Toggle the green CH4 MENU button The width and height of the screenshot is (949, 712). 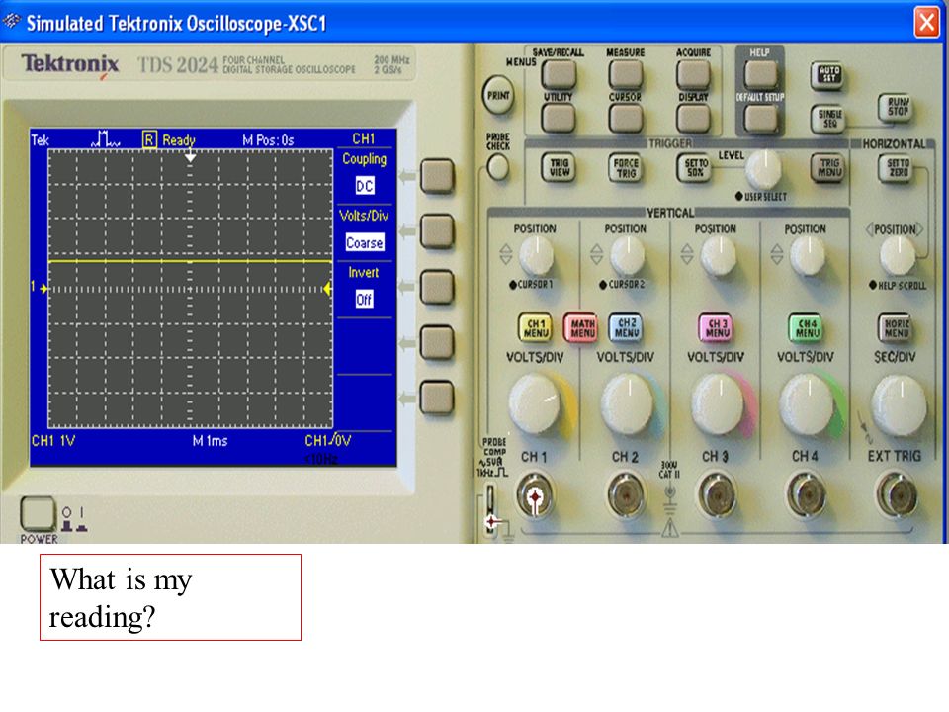pyautogui.click(x=806, y=327)
